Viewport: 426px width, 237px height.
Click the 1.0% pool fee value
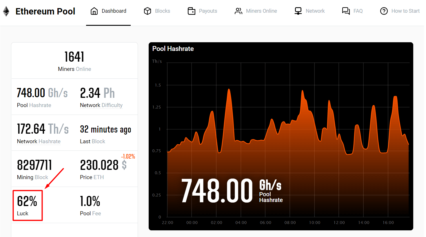(x=90, y=201)
